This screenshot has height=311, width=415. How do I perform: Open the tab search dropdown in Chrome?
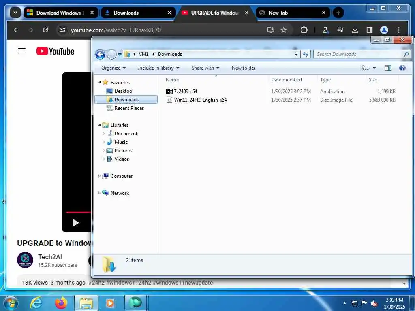tap(15, 13)
